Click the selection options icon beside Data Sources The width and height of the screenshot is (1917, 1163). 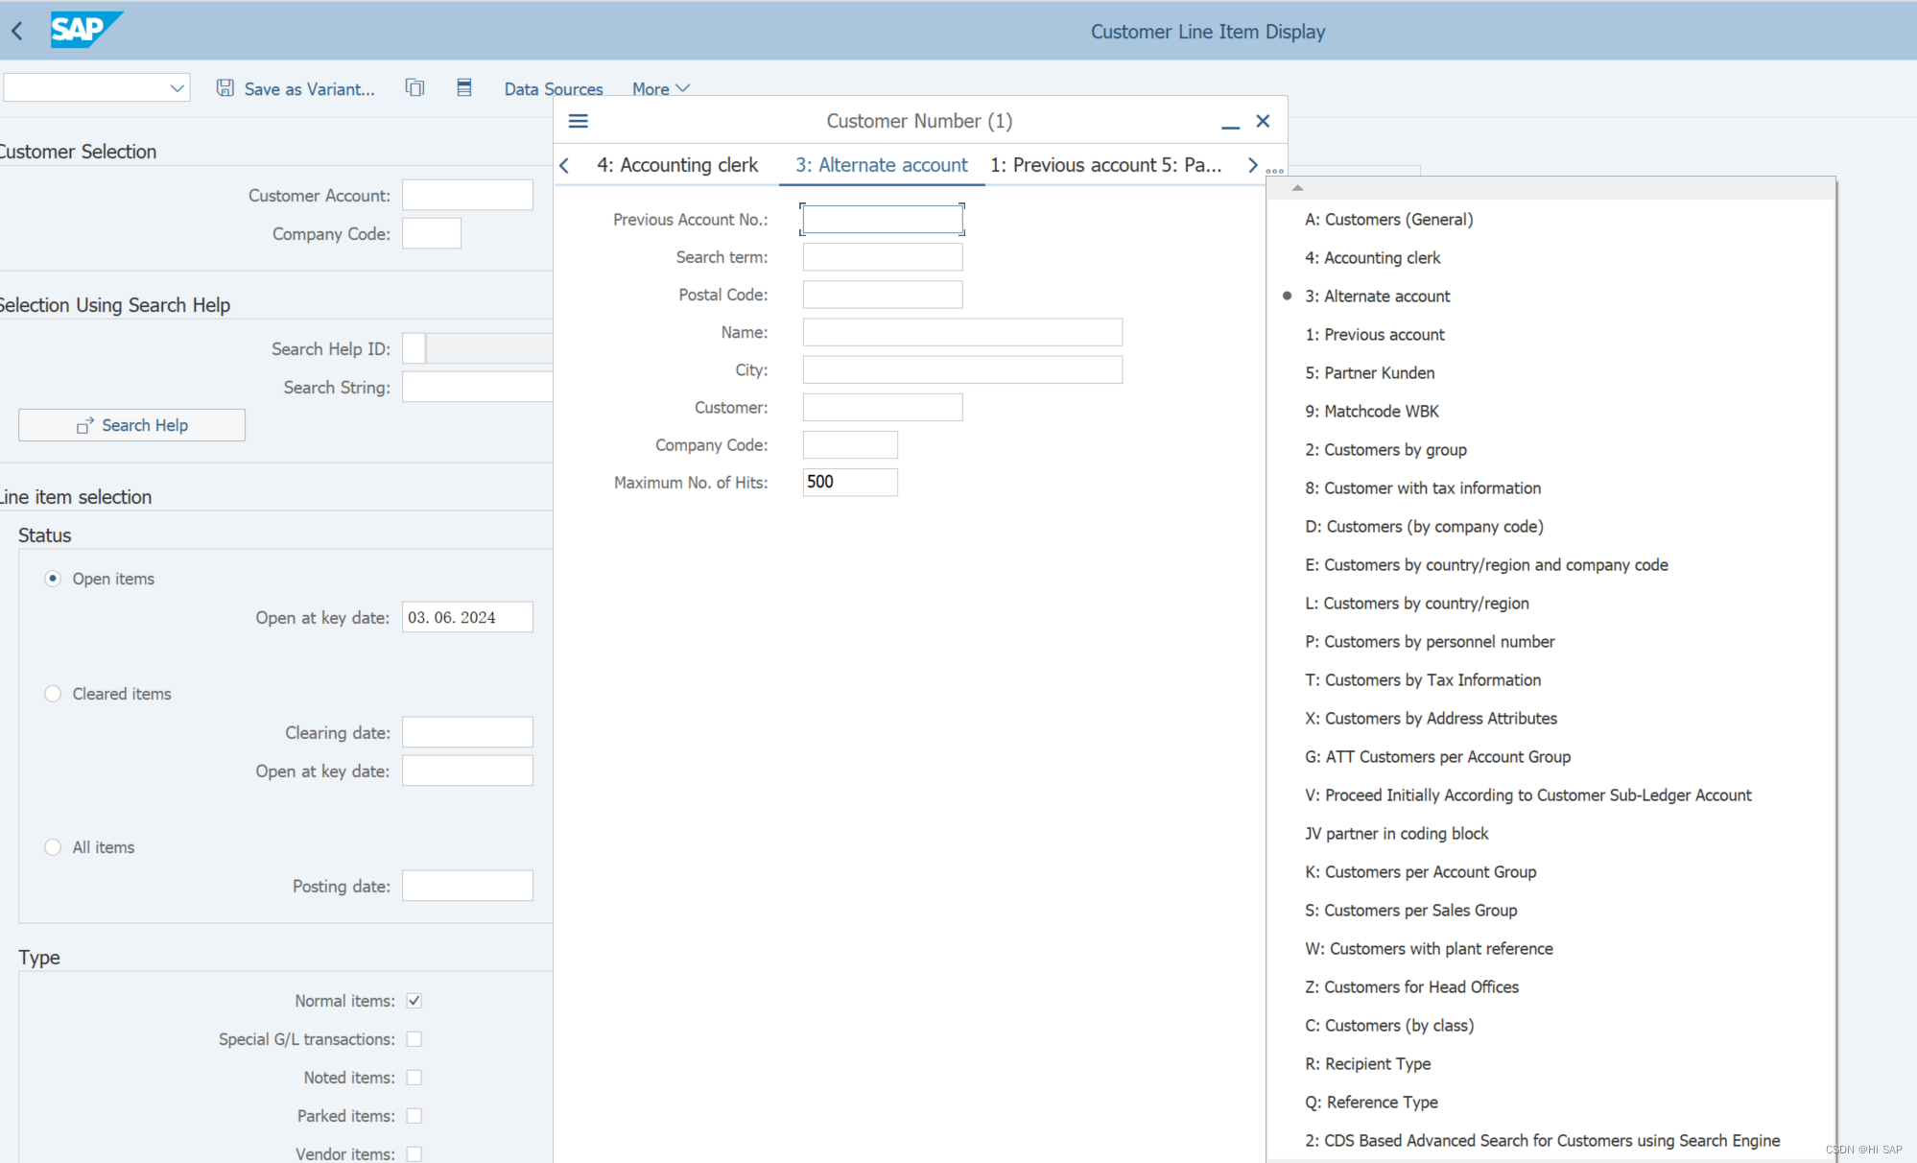pyautogui.click(x=464, y=88)
